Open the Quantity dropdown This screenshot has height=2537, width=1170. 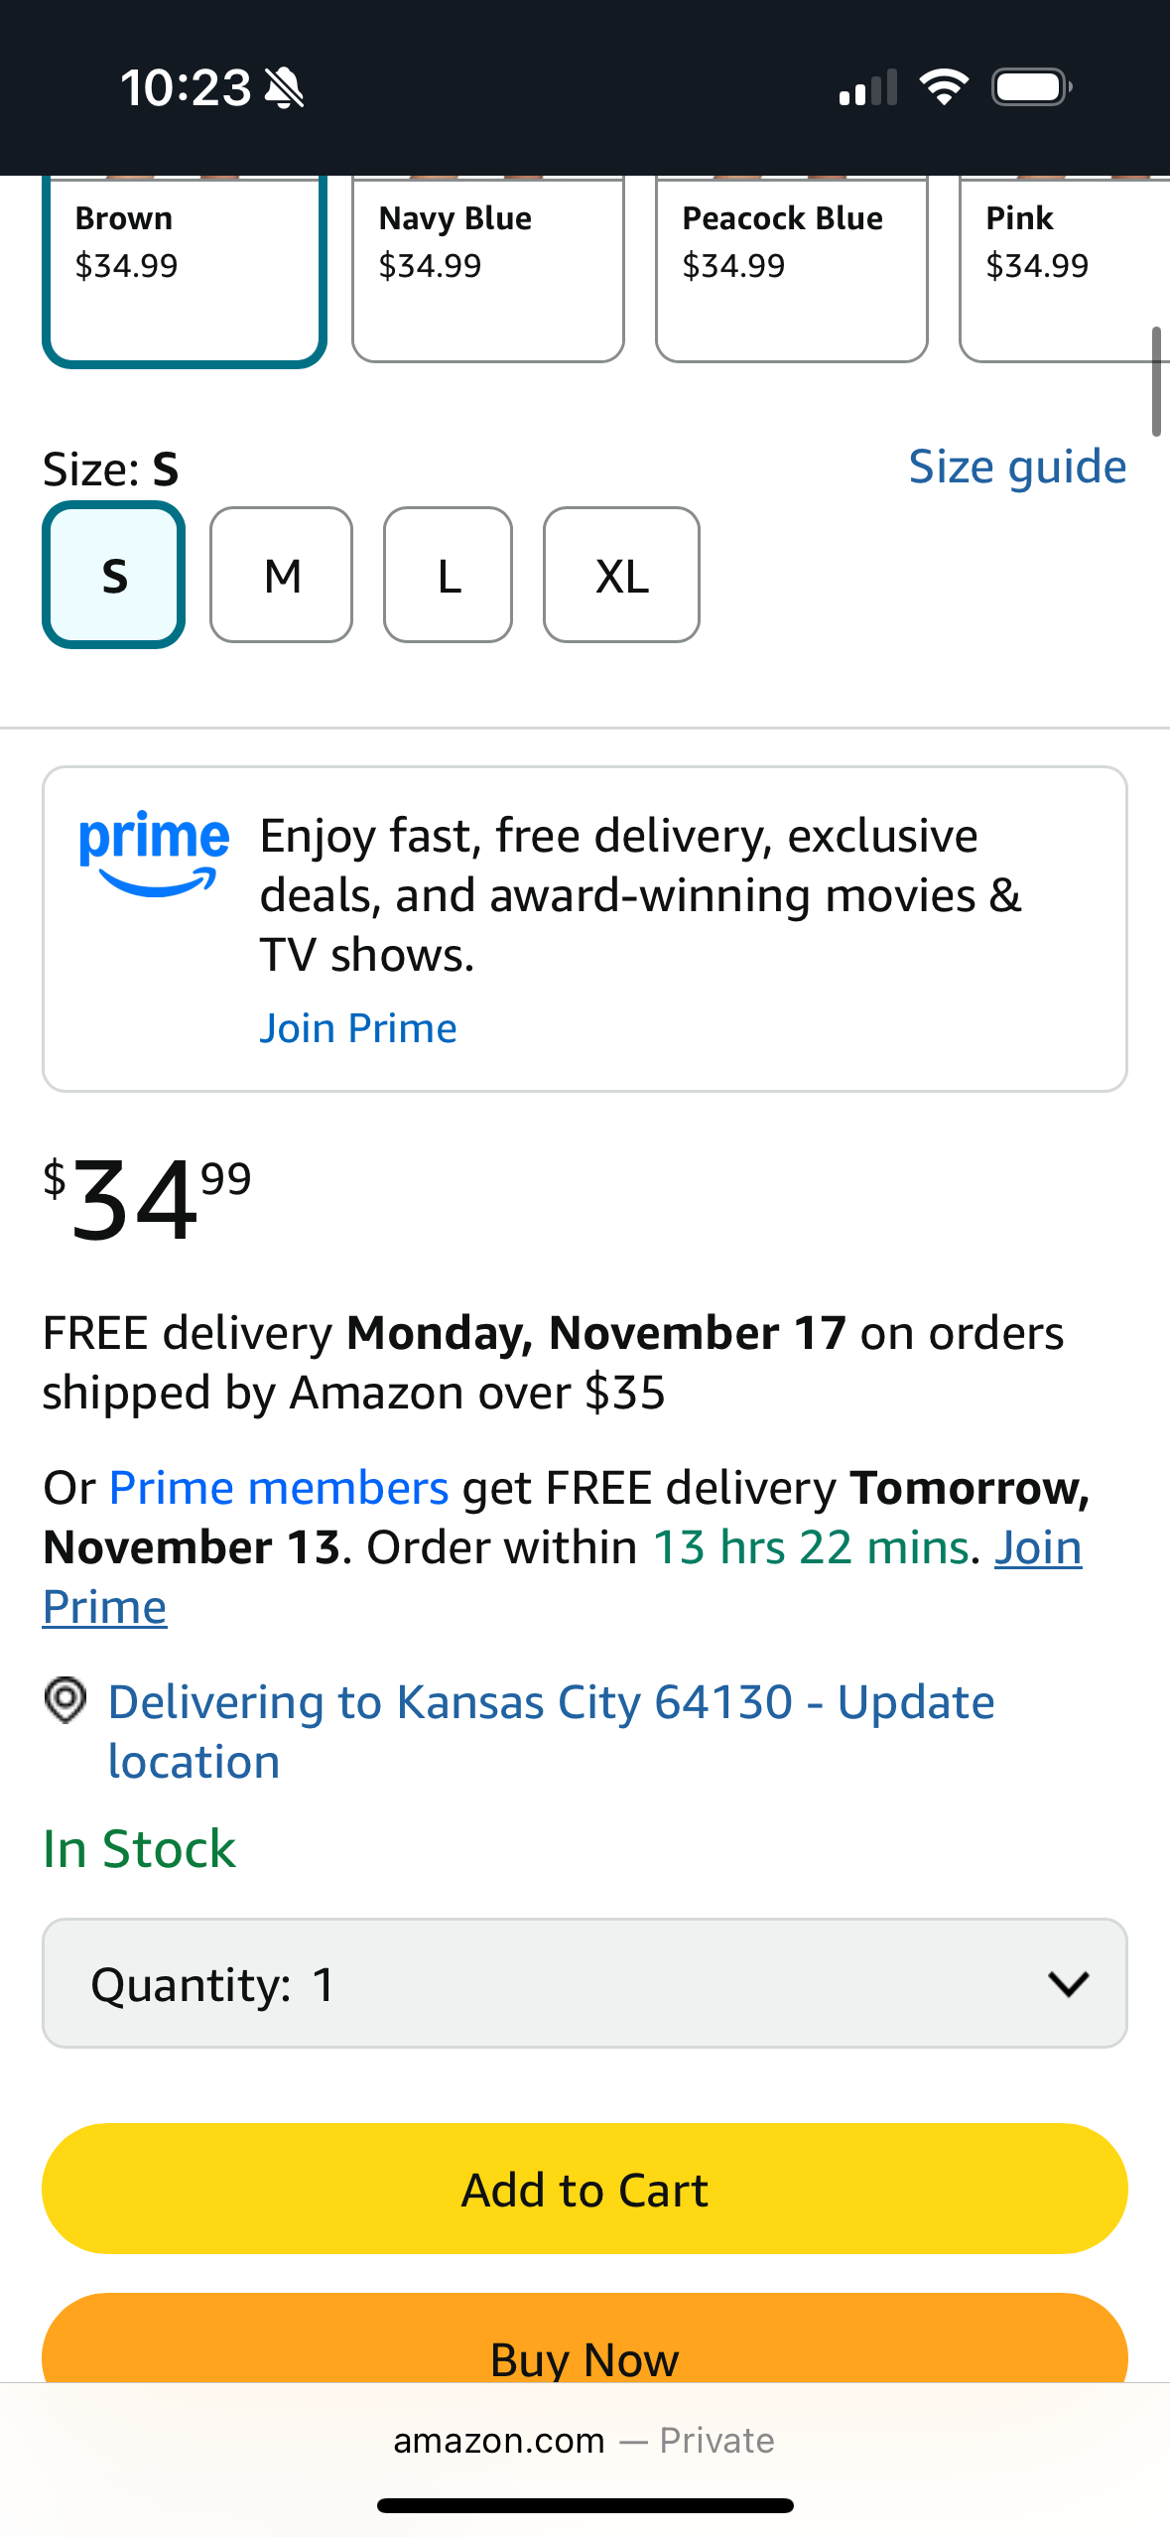click(x=585, y=1983)
